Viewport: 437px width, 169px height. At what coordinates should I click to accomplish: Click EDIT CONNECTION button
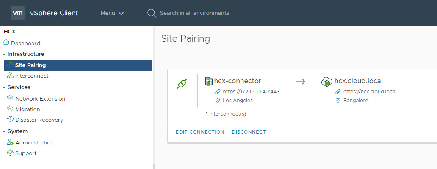(x=200, y=132)
